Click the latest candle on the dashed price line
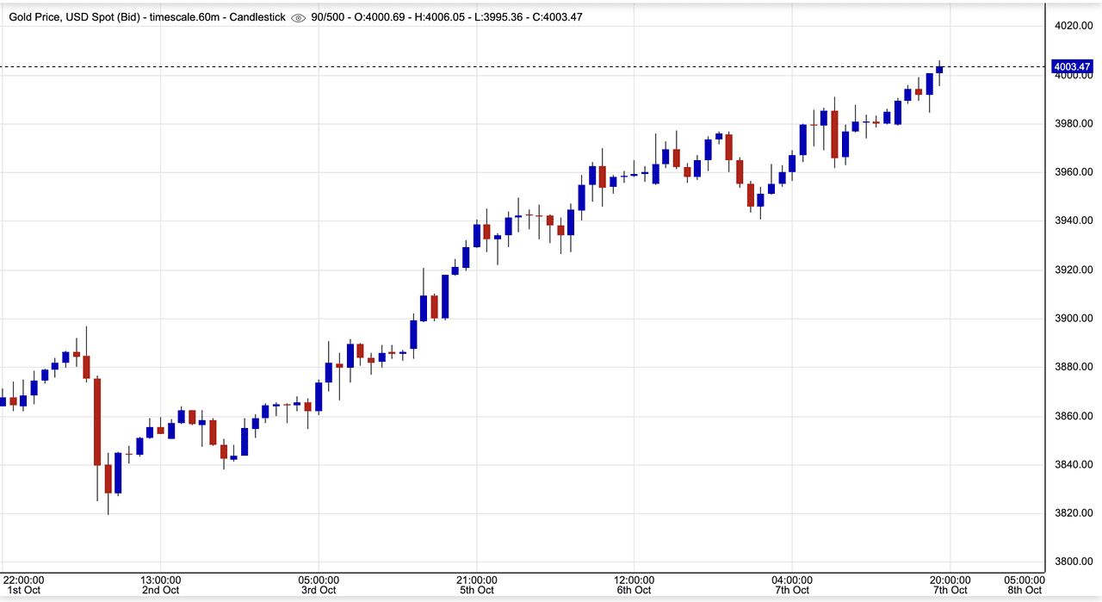Image resolution: width=1102 pixels, height=602 pixels. tap(940, 69)
